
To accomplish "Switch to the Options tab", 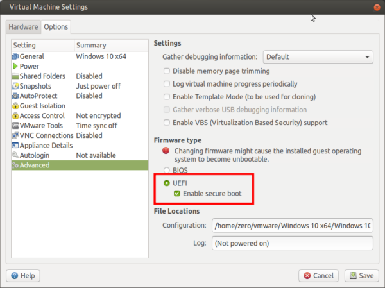I will click(x=56, y=26).
